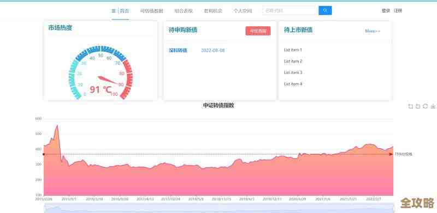Switch to the 组合表现 navigation tab

[184, 11]
